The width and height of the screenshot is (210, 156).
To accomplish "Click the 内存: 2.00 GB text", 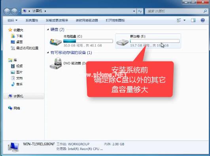I will 114,144.
